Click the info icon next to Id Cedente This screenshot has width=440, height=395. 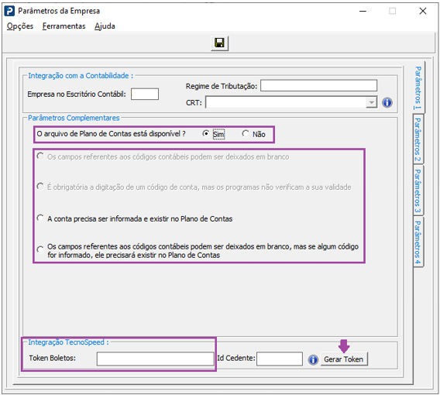coord(313,359)
